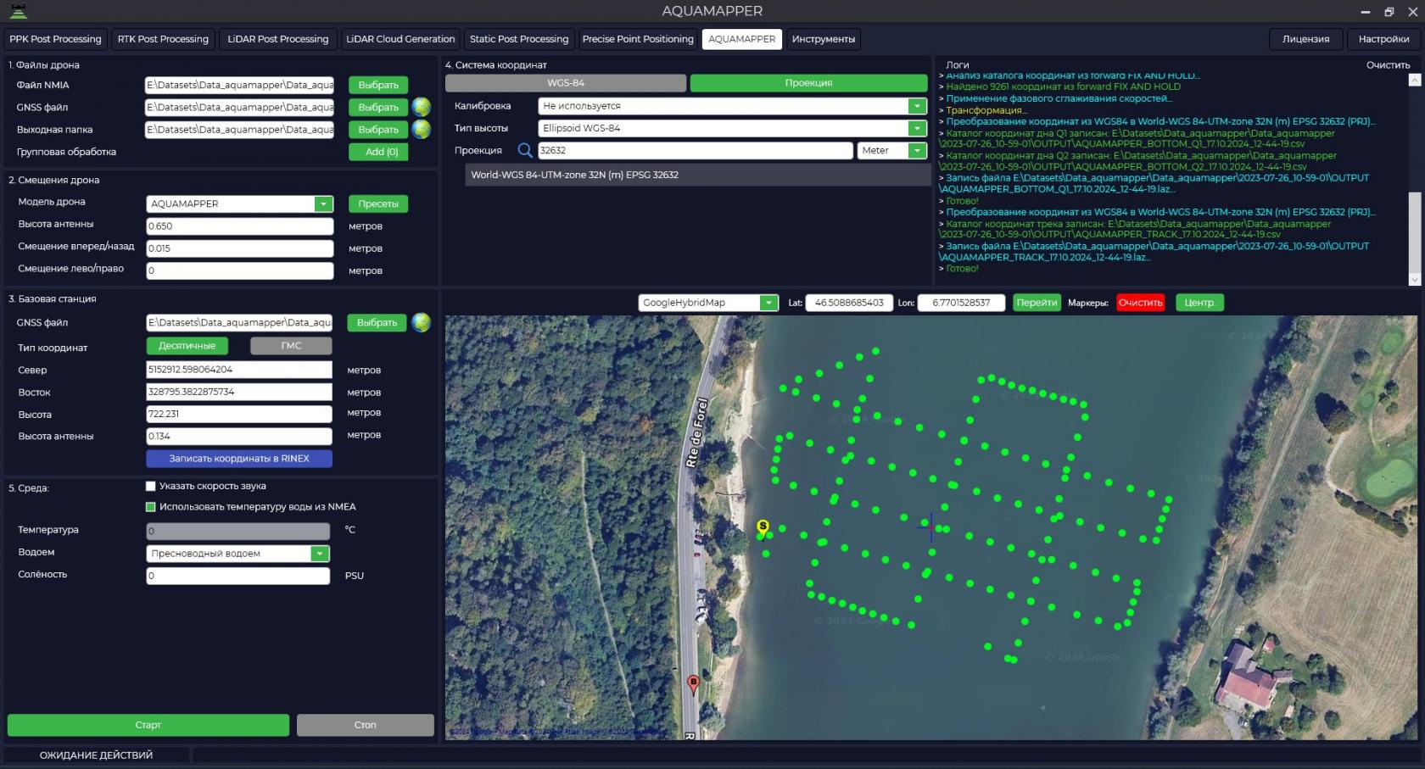Click Север coordinate input field
The height and width of the screenshot is (769, 1425).
239,370
